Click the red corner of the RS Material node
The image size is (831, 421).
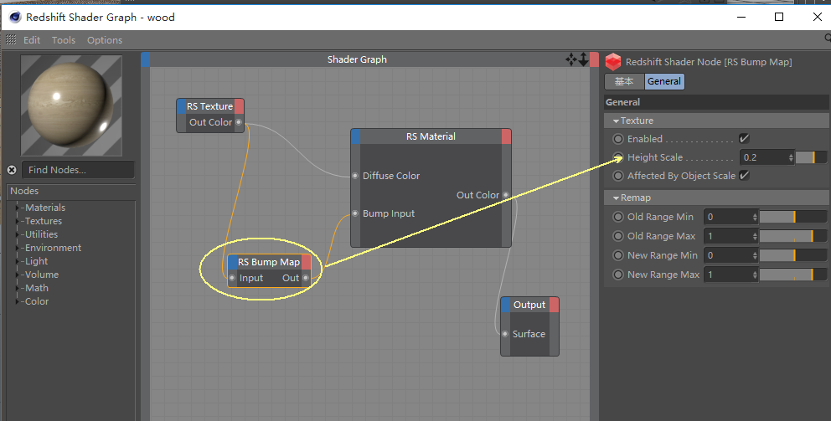[506, 136]
